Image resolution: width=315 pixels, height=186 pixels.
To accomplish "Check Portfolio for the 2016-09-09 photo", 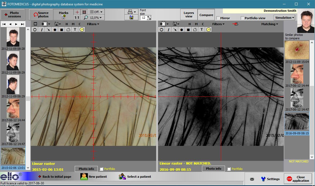I will point(229,169).
